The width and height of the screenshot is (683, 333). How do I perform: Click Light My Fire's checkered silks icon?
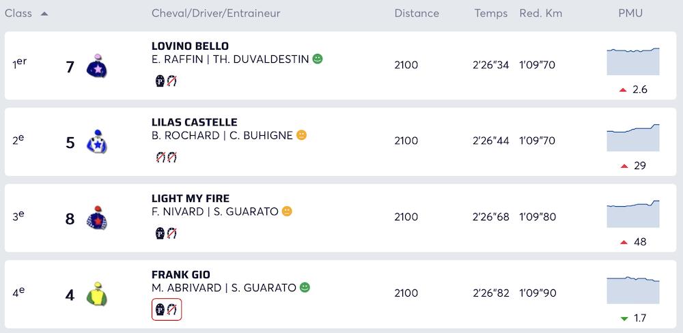(97, 218)
